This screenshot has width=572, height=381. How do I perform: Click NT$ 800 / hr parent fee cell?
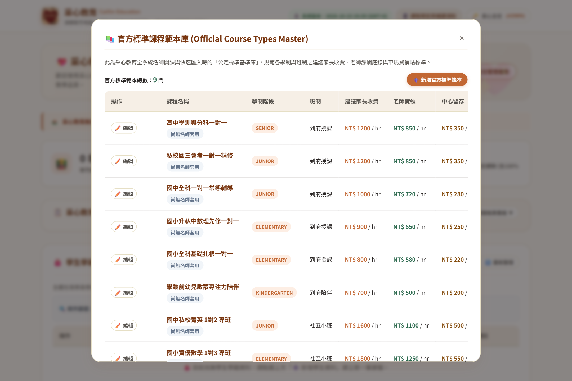(x=361, y=260)
